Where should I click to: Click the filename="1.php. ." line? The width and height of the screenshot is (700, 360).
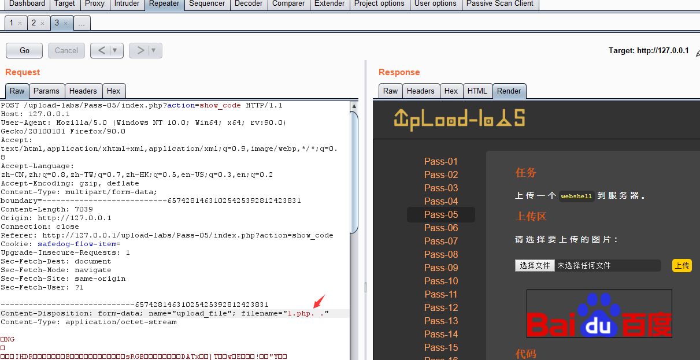coord(175,313)
